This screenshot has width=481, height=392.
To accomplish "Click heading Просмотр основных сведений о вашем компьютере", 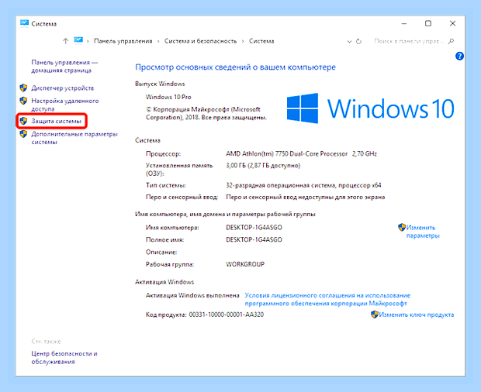I will (235, 67).
